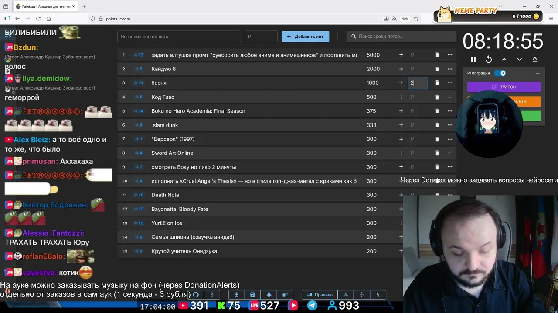Image resolution: width=558 pixels, height=313 pixels.
Task: Add amount to Yuri!!! on Ice
Action: tap(401, 223)
